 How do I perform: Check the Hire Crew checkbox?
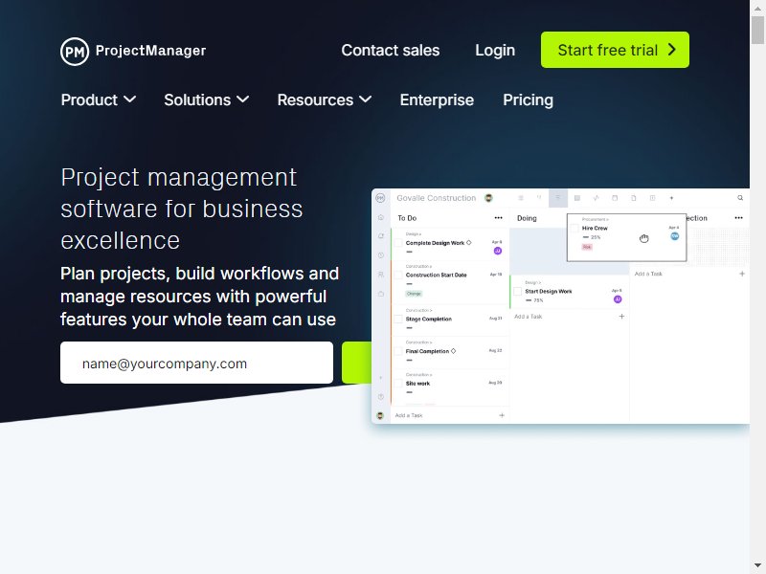575,228
